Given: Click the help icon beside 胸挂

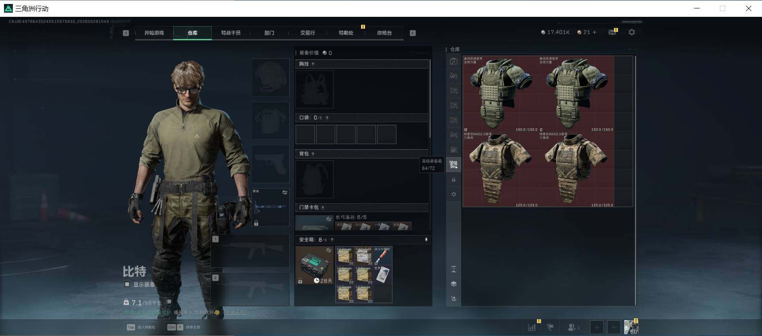Looking at the screenshot, I should point(313,64).
